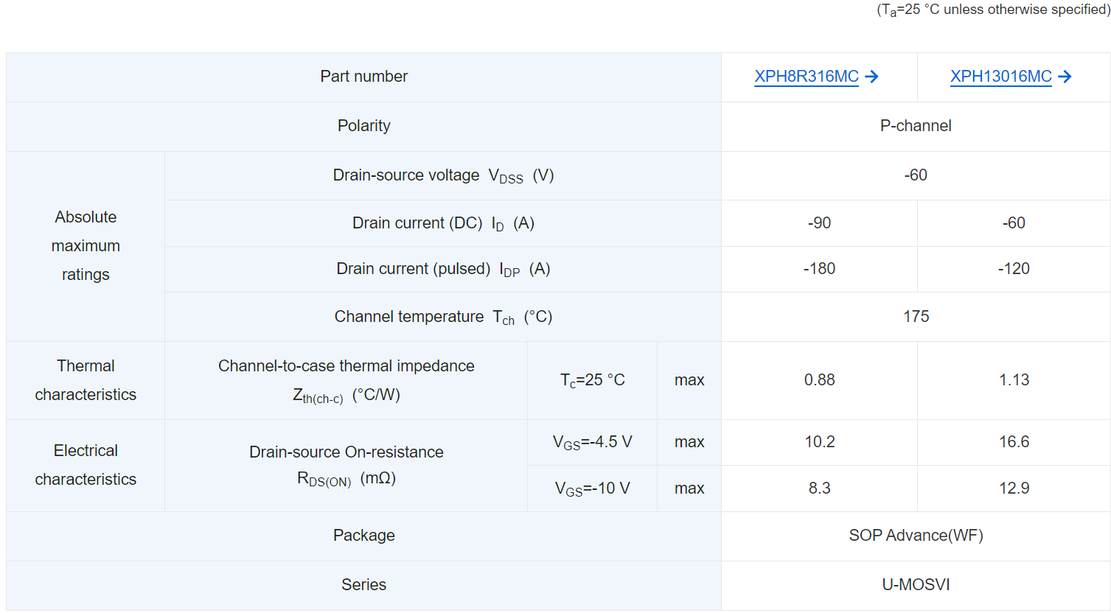
Task: Select the 175 channel temperature value
Action: coord(916,317)
